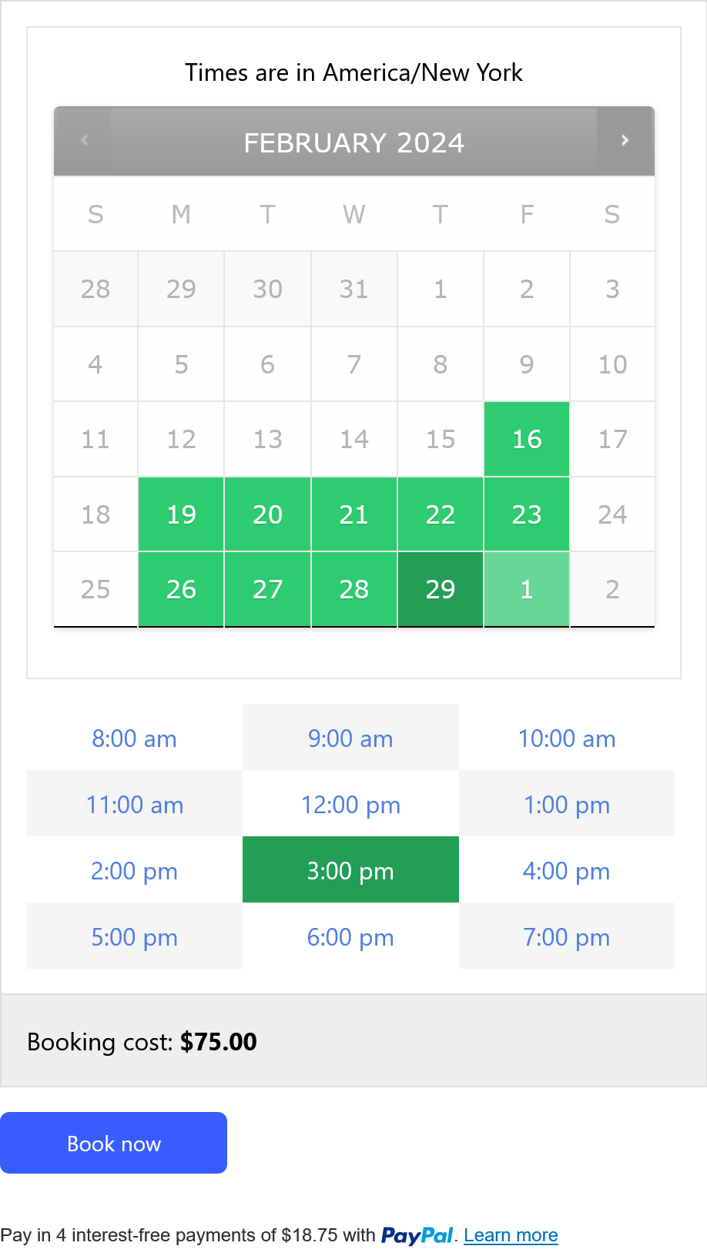Select the 7:00 pm time slot

click(566, 937)
